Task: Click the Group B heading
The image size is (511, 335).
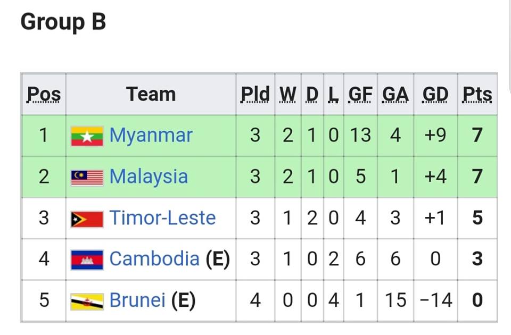Action: pos(63,23)
